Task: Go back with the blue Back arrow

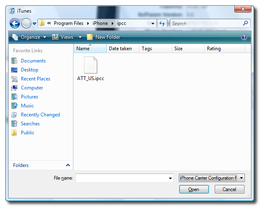Action: pos(15,23)
